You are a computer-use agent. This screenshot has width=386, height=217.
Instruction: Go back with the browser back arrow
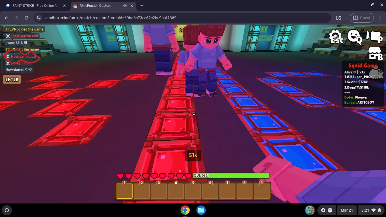(x=6, y=18)
